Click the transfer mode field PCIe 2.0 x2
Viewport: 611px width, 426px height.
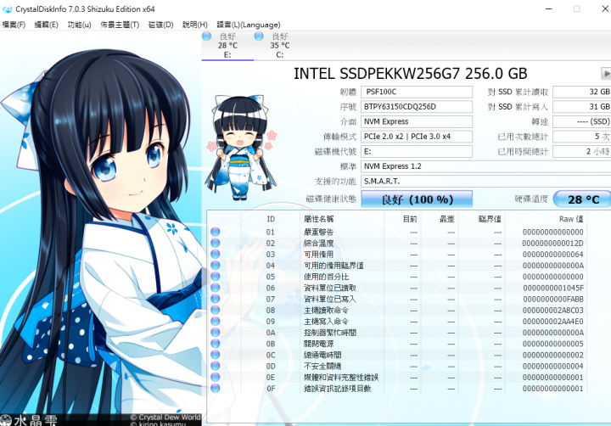tap(417, 137)
